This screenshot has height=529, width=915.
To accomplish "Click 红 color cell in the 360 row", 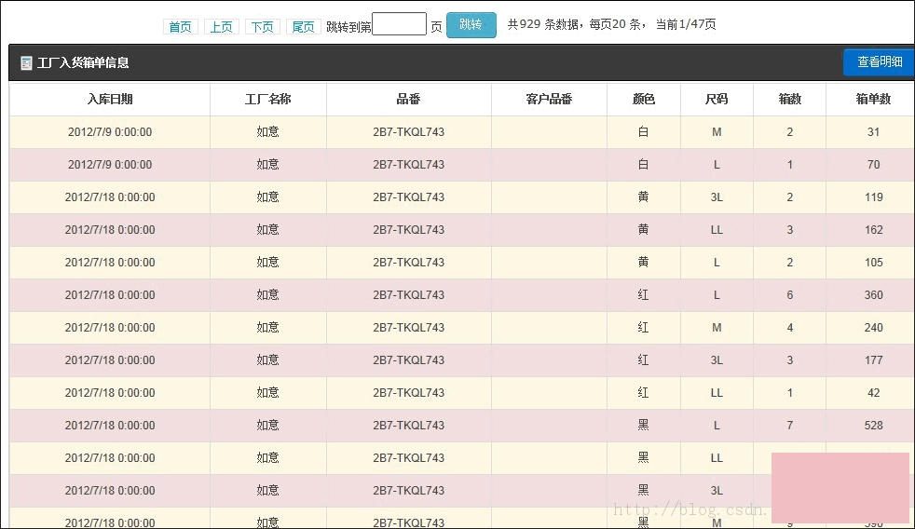I will tap(644, 295).
